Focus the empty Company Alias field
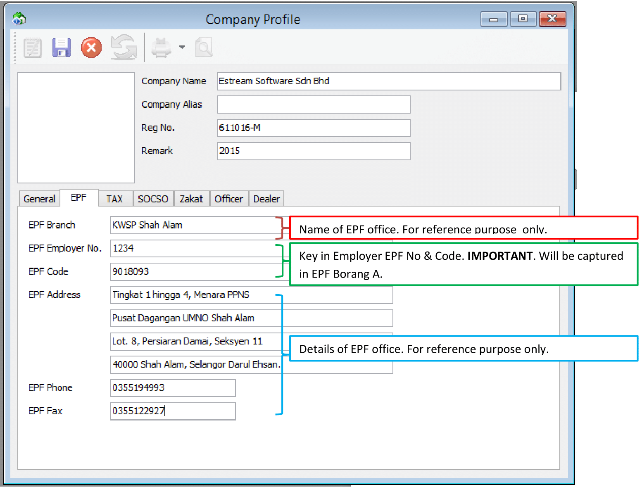Image resolution: width=642 pixels, height=487 pixels. pyautogui.click(x=313, y=105)
